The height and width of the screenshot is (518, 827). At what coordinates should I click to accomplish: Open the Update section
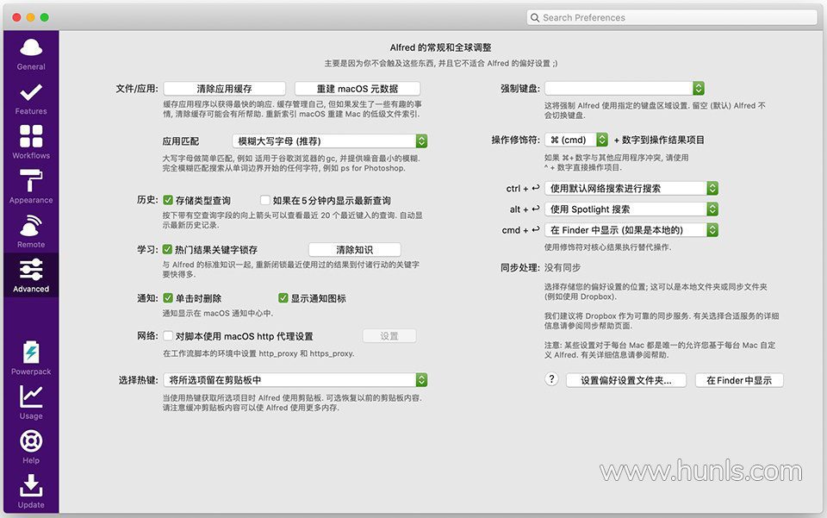[x=31, y=490]
